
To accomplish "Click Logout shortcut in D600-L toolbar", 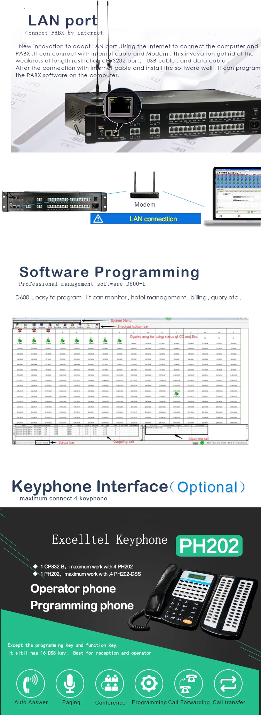I will tap(17, 326).
